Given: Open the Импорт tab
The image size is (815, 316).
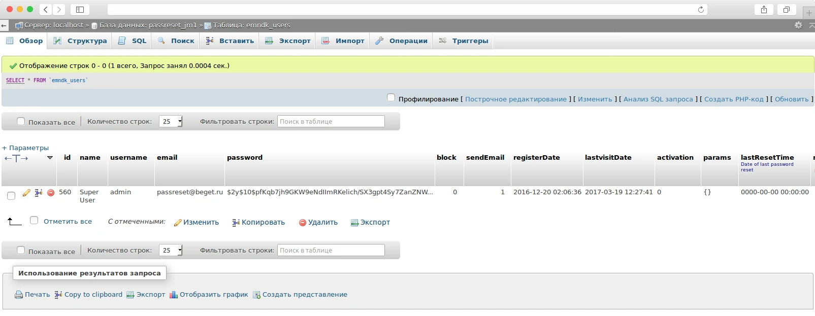Looking at the screenshot, I should click(343, 41).
